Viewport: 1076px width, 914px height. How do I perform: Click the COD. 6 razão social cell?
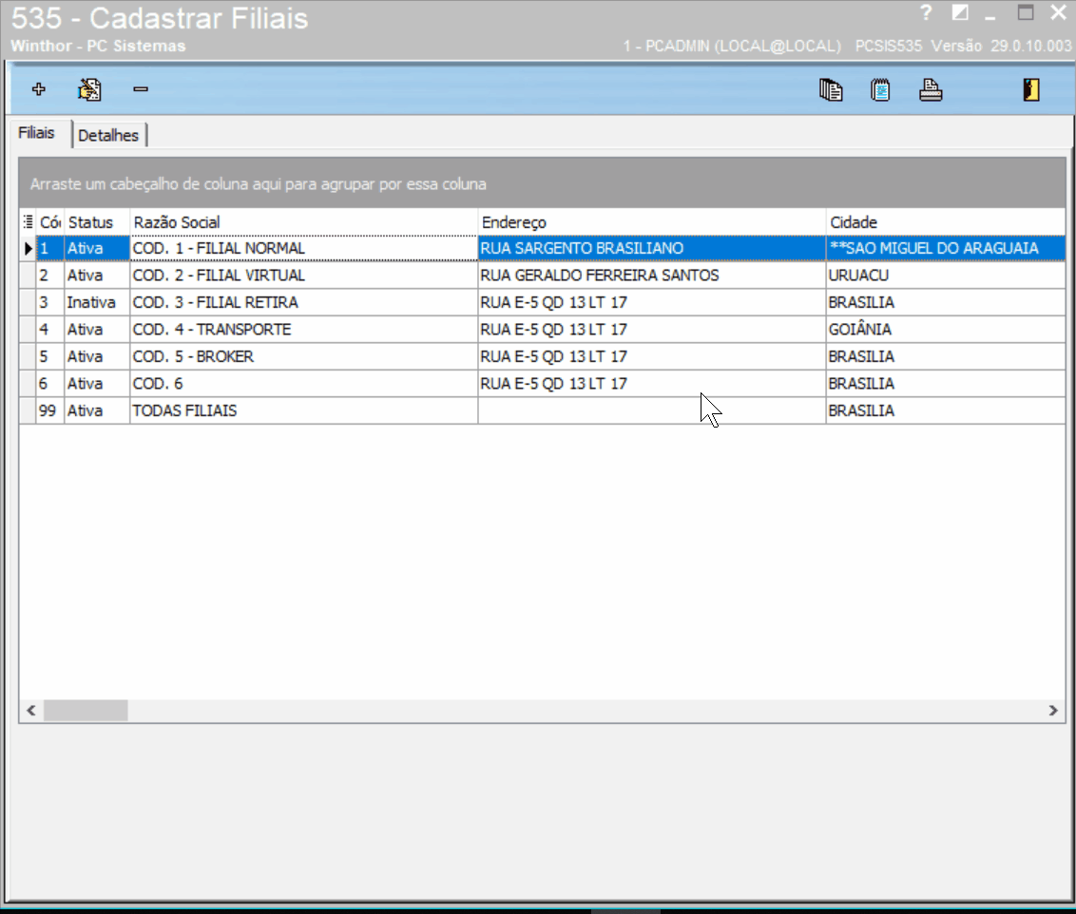pyautogui.click(x=303, y=383)
